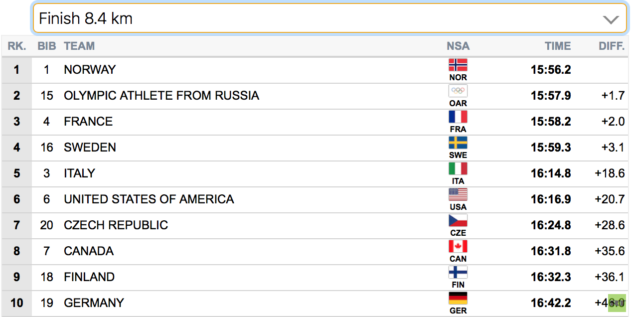Image resolution: width=631 pixels, height=317 pixels.
Task: Click the Sweden flag icon
Action: 458,143
